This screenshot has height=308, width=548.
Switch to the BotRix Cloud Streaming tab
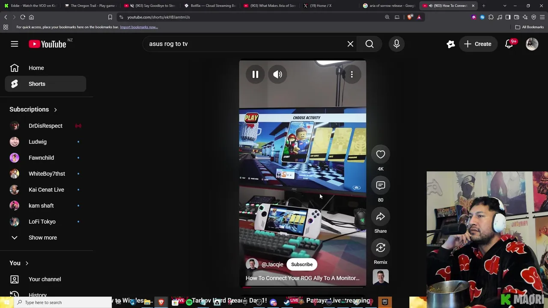[209, 6]
